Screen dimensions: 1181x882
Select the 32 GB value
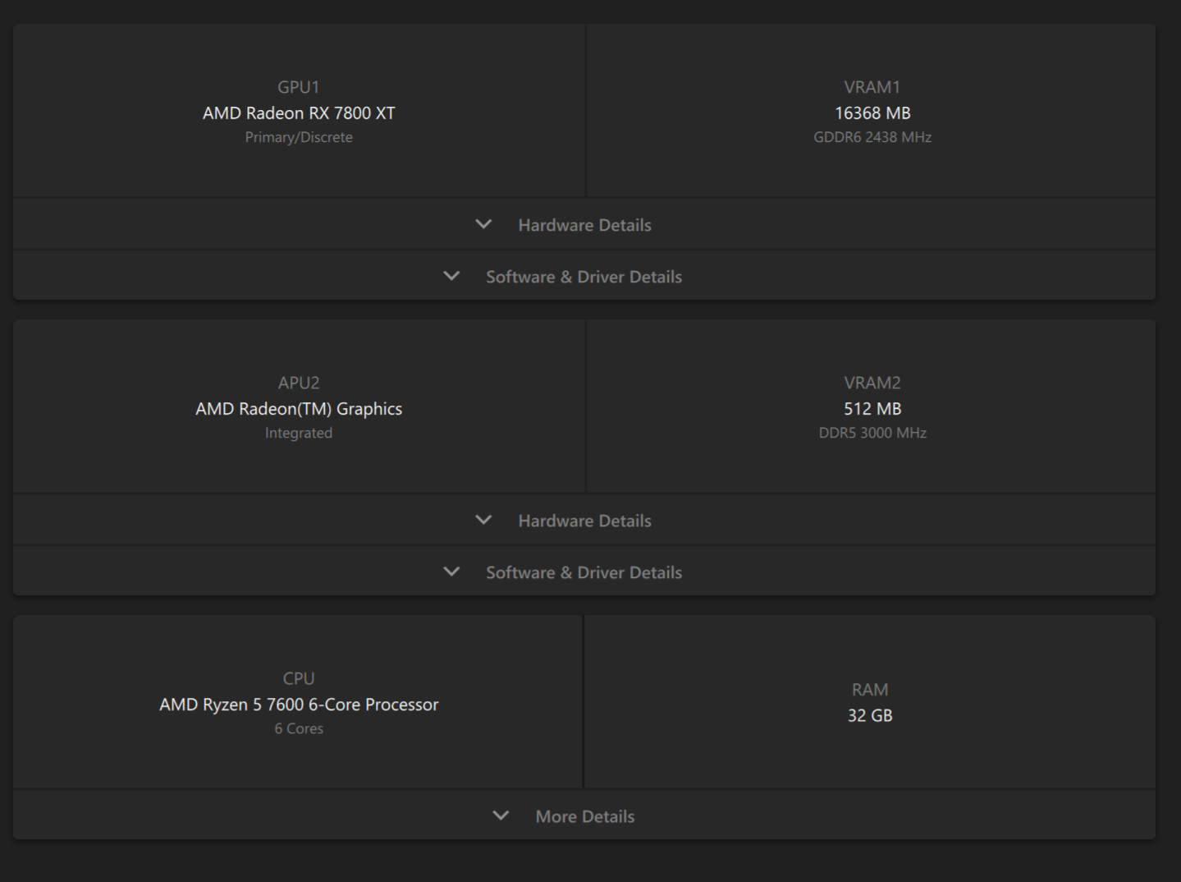pos(870,715)
